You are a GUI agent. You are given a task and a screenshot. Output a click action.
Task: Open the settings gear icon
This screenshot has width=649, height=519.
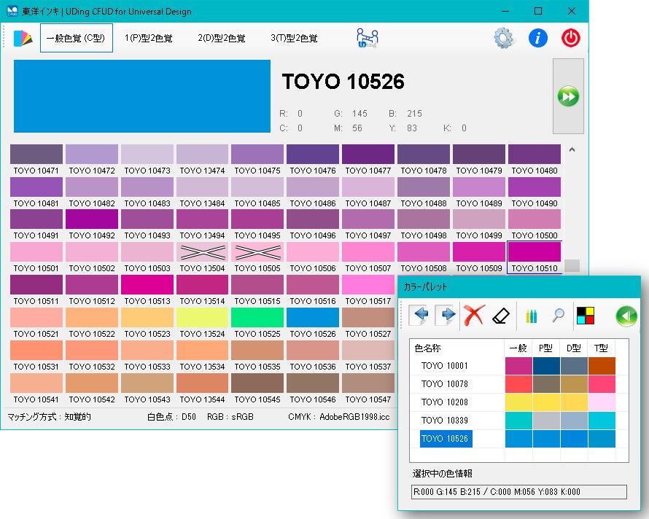point(504,38)
